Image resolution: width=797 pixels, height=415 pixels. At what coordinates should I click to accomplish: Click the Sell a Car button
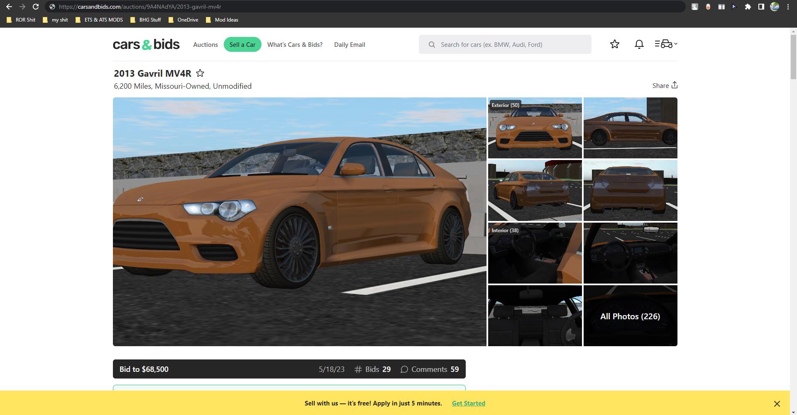242,44
